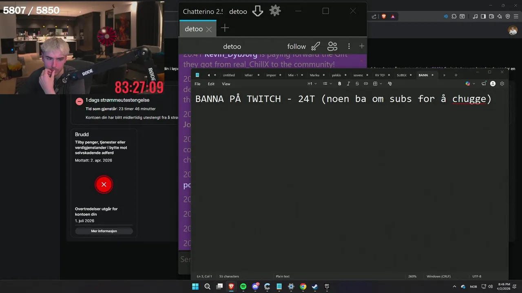Click Brave Rewards triangle icon
This screenshot has height=293, width=522.
[393, 16]
